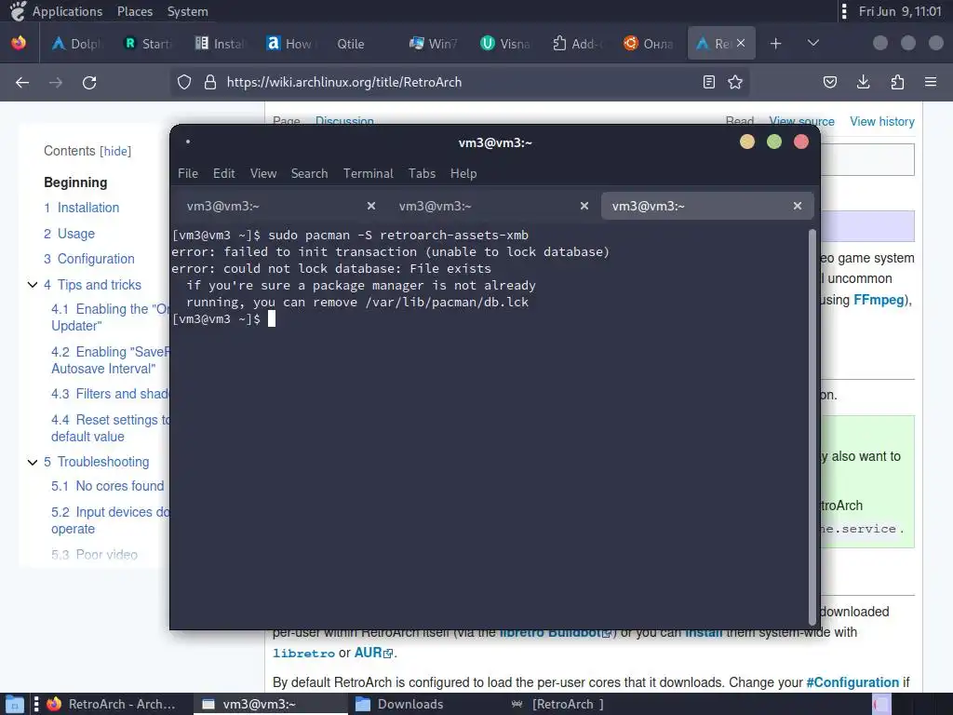
Task: Click the padlock site info icon
Action: coord(210,82)
